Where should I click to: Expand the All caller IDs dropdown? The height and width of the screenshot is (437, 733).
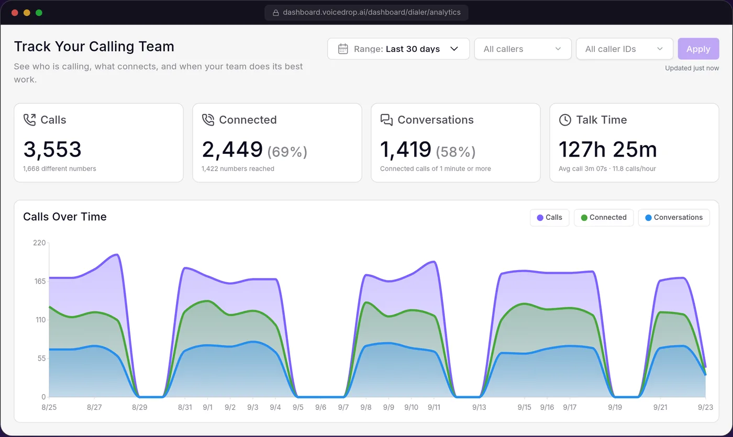click(624, 49)
